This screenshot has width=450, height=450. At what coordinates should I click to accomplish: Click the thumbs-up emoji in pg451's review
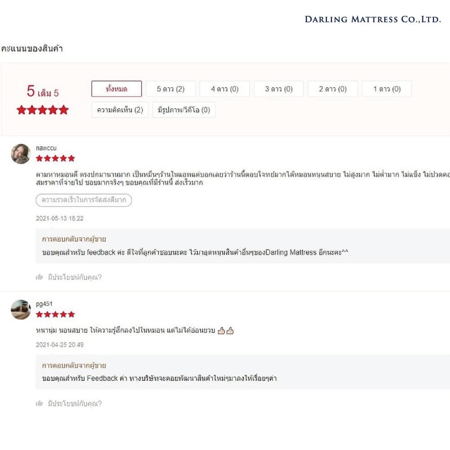(x=226, y=331)
